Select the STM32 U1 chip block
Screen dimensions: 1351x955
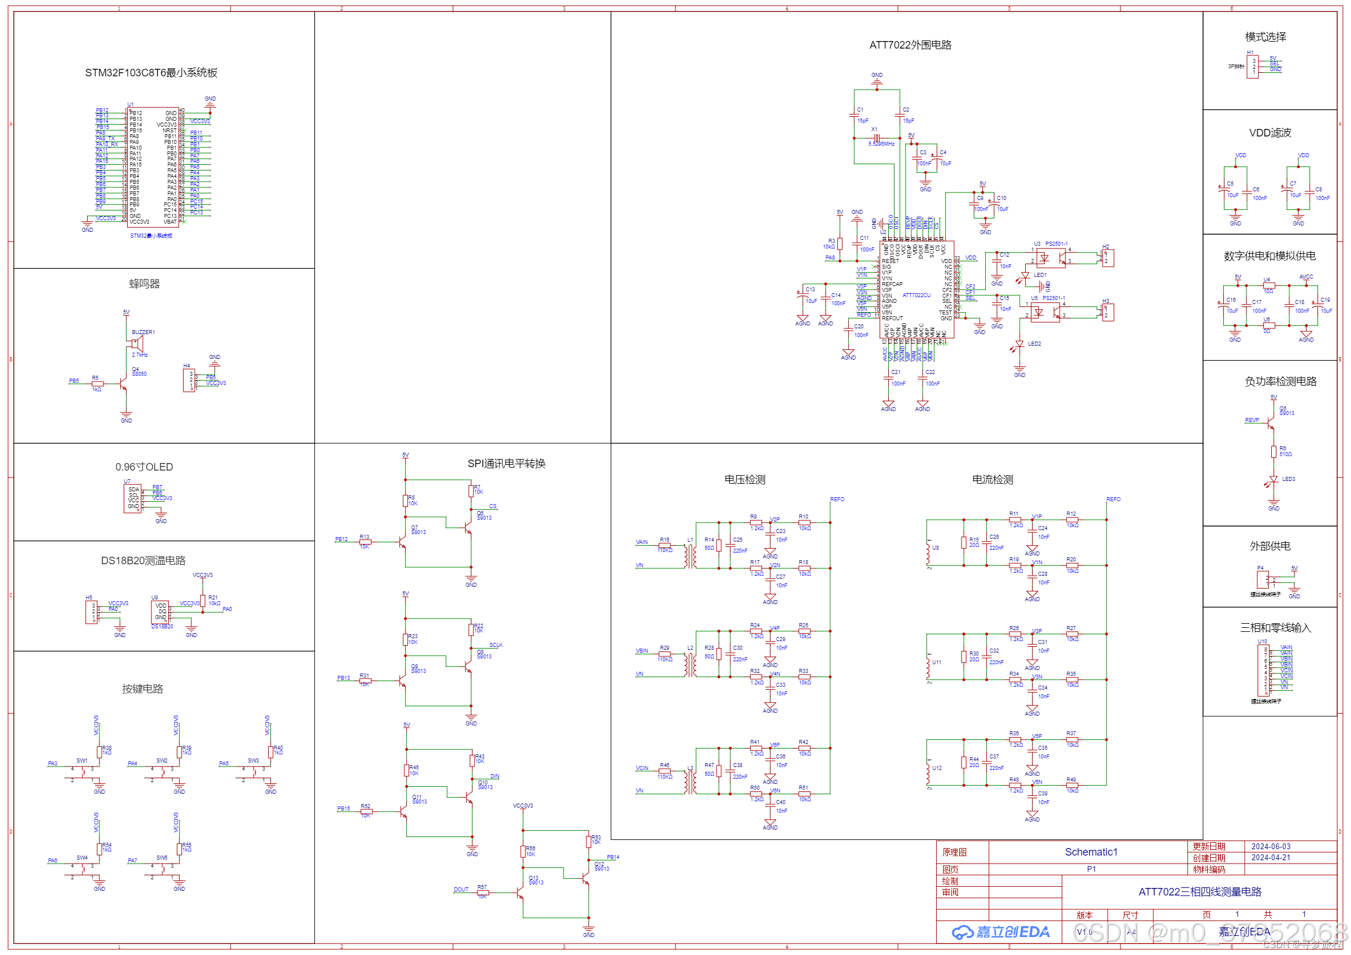point(153,167)
